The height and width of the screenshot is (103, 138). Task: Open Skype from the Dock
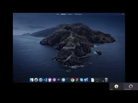click(82, 80)
